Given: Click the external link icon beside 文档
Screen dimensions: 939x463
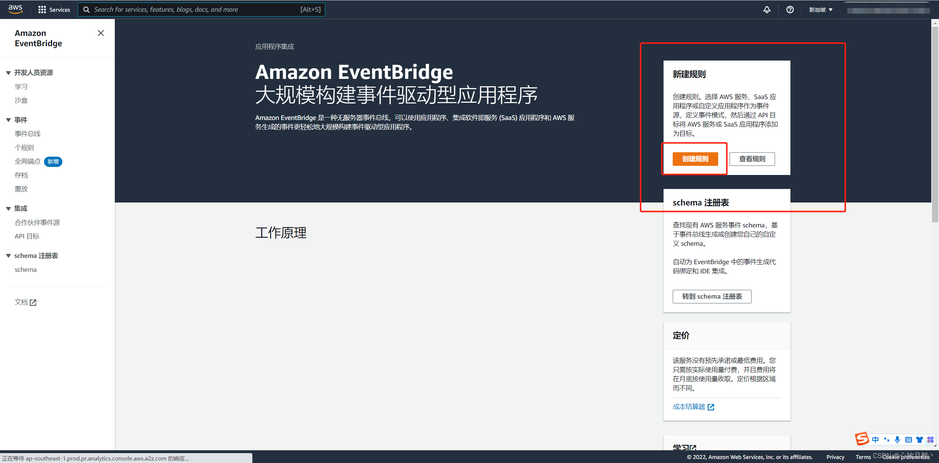Looking at the screenshot, I should click(33, 302).
